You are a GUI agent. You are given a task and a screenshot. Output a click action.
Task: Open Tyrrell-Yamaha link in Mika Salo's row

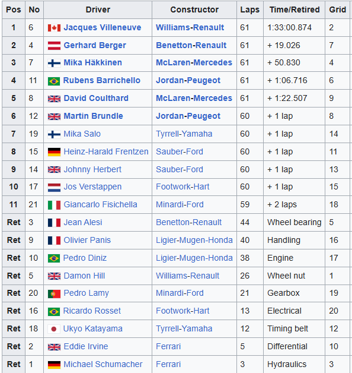tap(184, 134)
